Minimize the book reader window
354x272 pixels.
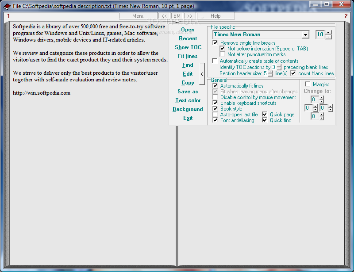pyautogui.click(x=316, y=4)
